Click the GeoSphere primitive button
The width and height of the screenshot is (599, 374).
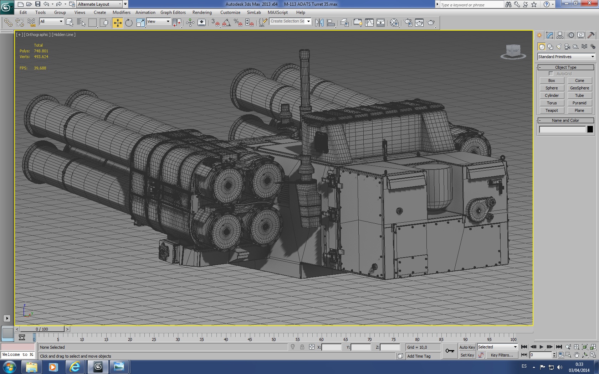coord(579,88)
